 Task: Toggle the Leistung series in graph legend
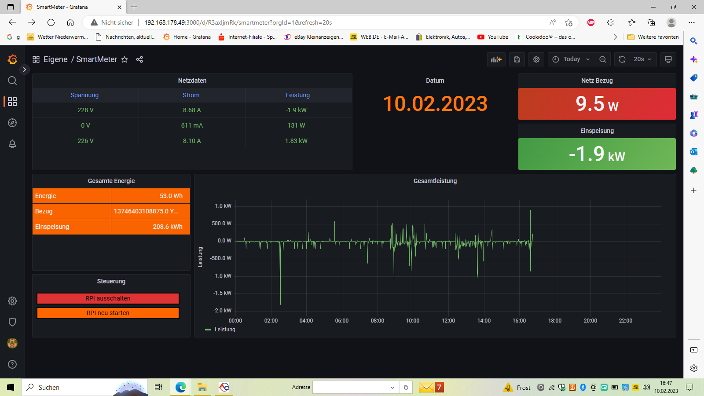[x=224, y=330]
